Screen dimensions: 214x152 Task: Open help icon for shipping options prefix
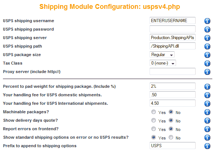tap(207, 146)
